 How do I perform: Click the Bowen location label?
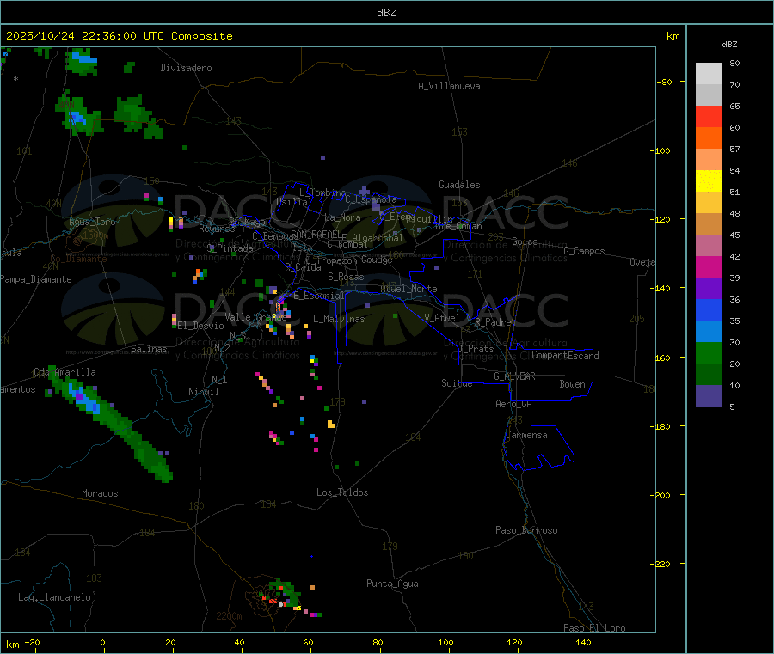coord(573,384)
